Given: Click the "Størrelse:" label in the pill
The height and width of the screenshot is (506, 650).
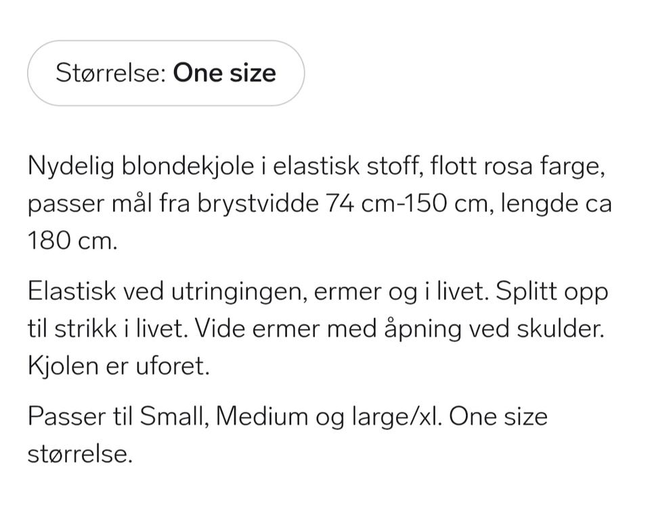Looking at the screenshot, I should [x=111, y=73].
